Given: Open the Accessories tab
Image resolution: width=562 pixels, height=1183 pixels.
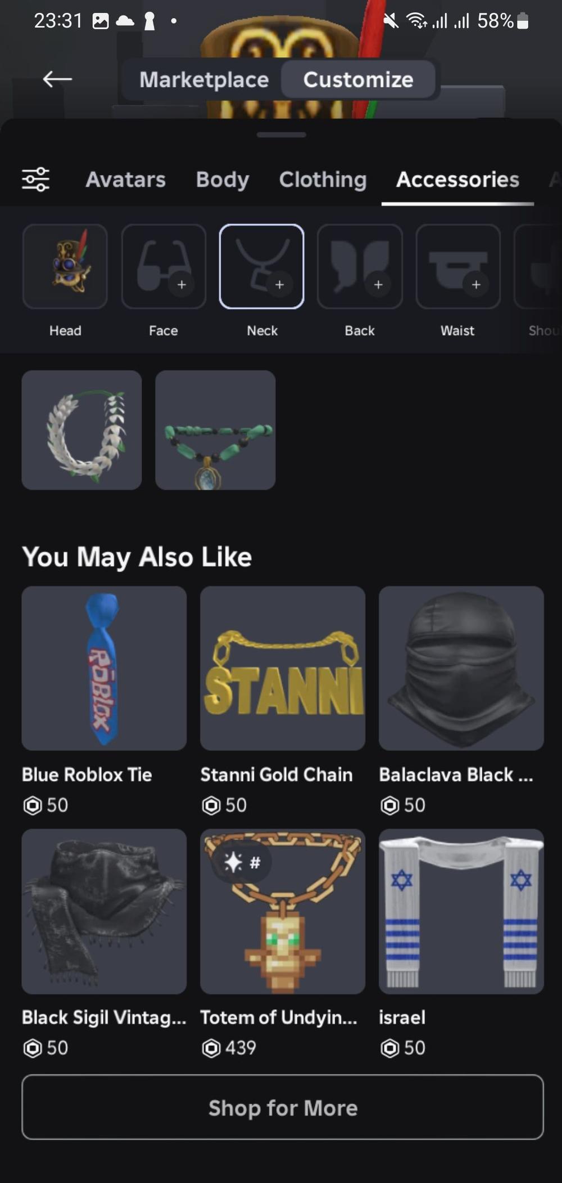Looking at the screenshot, I should [457, 180].
